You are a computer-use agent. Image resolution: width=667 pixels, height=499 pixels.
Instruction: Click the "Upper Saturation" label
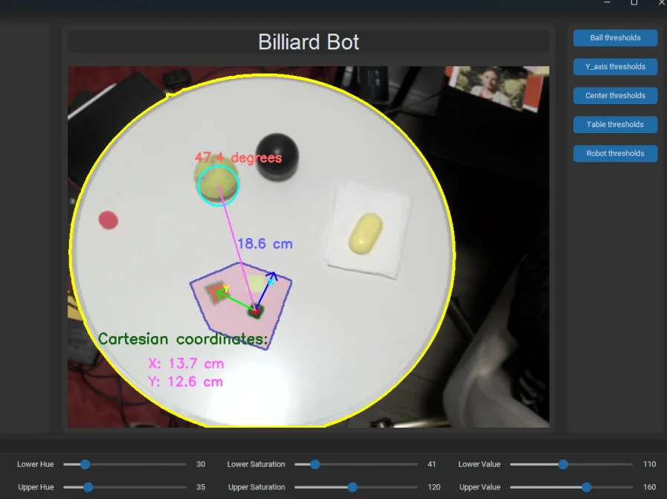pos(257,487)
